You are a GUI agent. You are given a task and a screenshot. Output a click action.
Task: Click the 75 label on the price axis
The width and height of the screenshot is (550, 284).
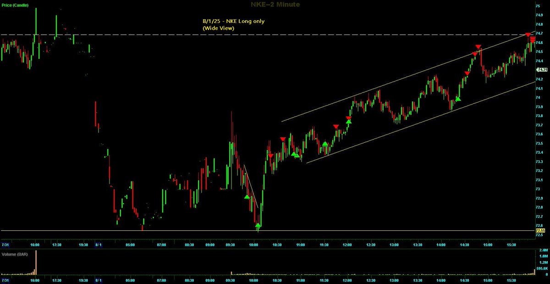pos(537,6)
